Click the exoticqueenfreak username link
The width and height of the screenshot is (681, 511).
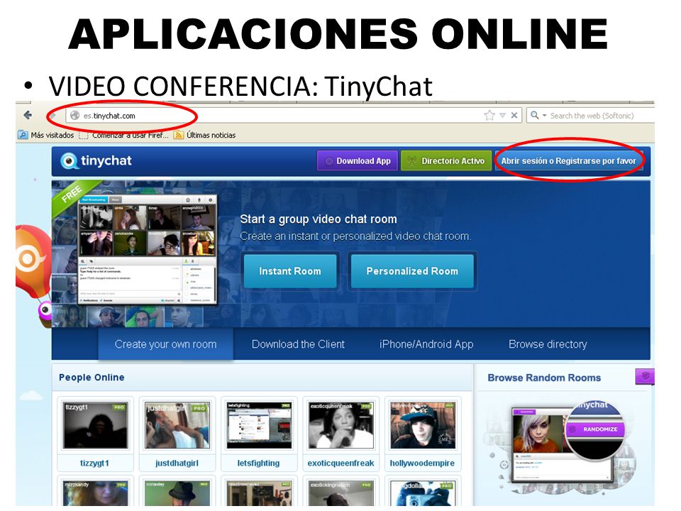pos(340,463)
